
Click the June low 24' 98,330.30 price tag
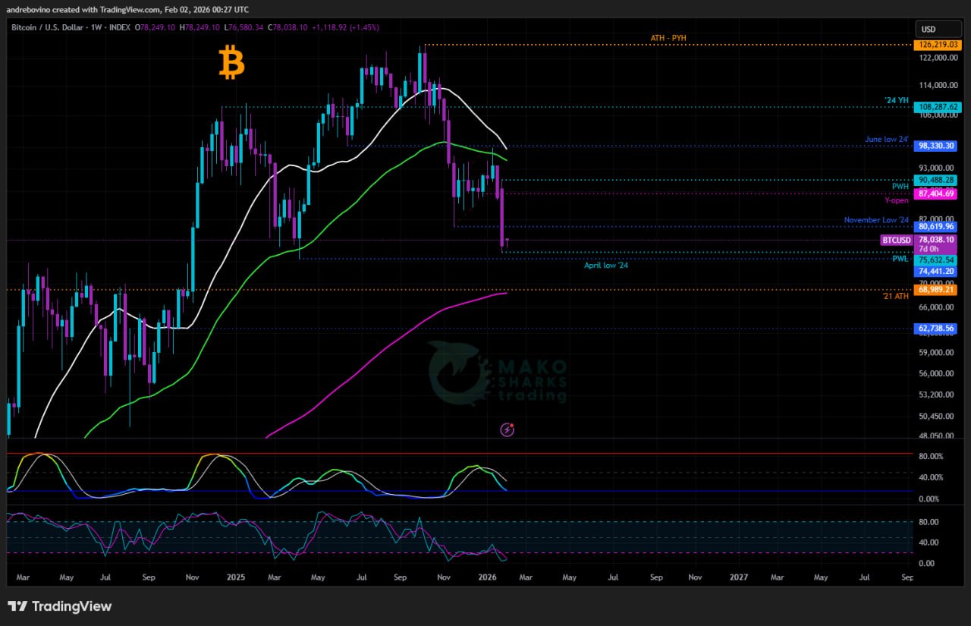937,146
